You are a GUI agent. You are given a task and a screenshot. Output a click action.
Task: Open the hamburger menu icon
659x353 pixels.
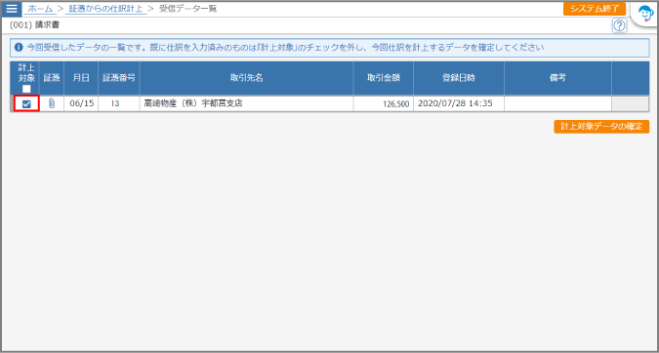[12, 9]
